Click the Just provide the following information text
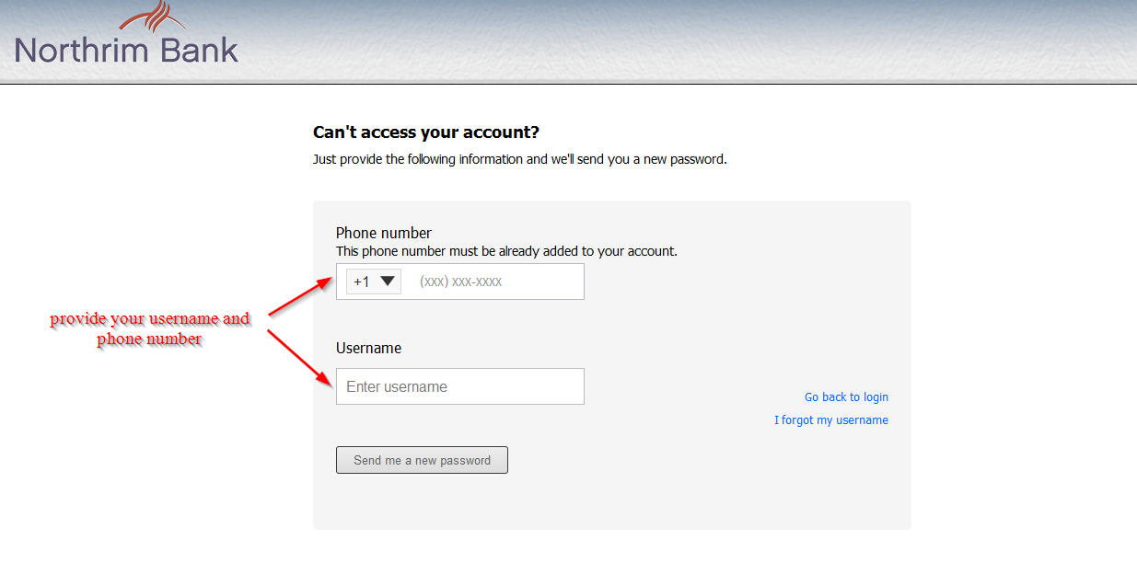This screenshot has width=1137, height=563. coord(520,159)
